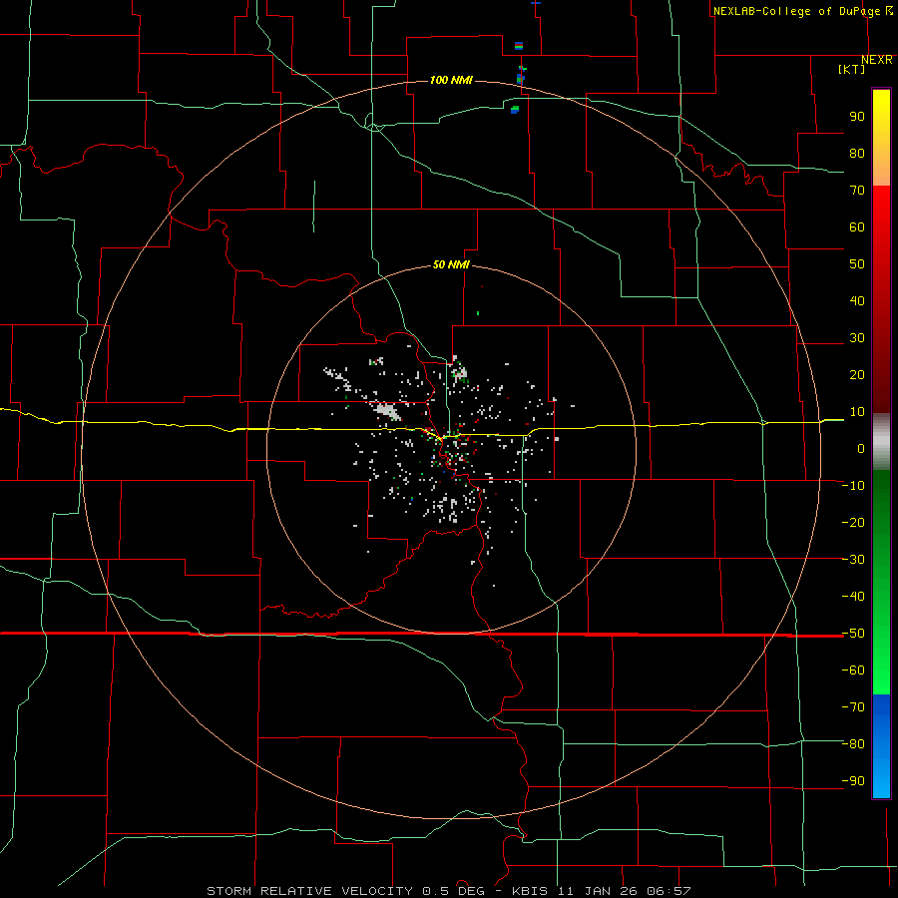Click the -90 value on velocity scale
The image size is (898, 898).
click(x=853, y=781)
